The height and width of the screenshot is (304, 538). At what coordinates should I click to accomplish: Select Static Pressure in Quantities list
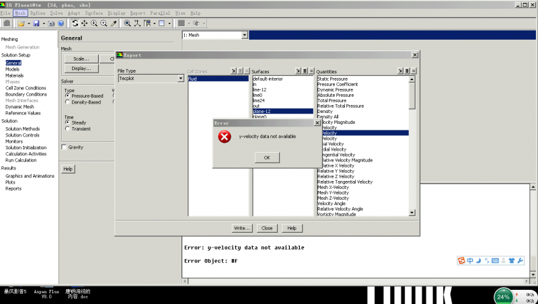[x=332, y=79]
